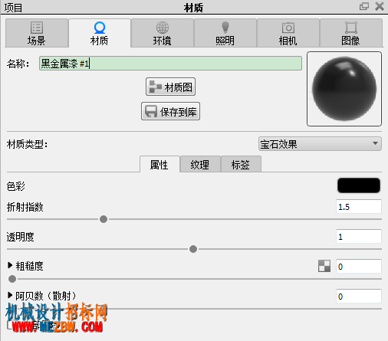388x341 pixels.
Task: Click the 透明度 value field
Action: [359, 237]
